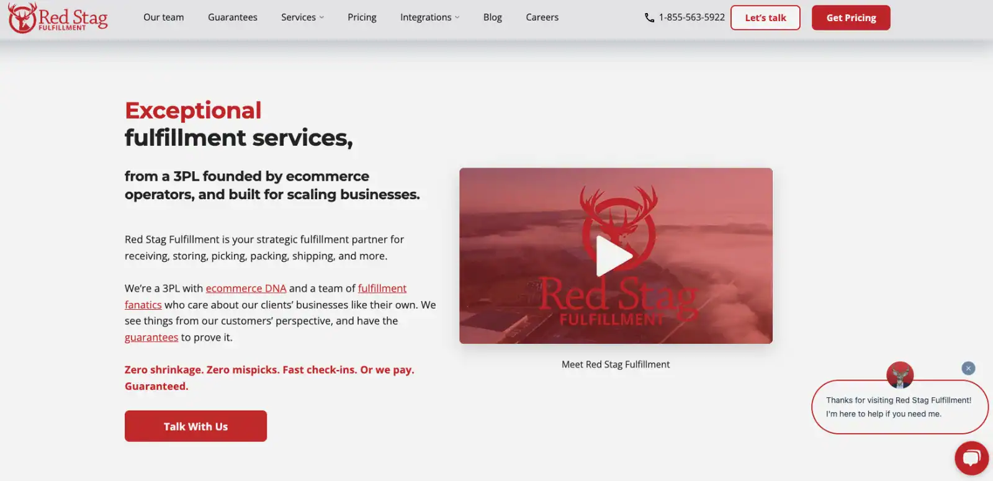This screenshot has height=481, width=993.
Task: Click the 'from a 3PL founded by ecommerce' subheading
Action: (x=247, y=176)
